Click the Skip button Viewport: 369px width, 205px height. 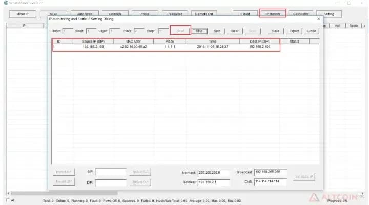217,31
